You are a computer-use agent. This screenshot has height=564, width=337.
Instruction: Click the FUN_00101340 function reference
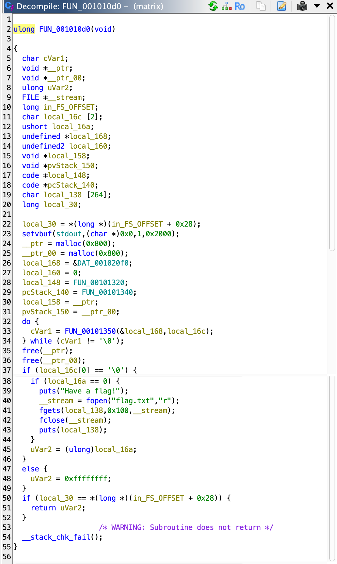(107, 292)
